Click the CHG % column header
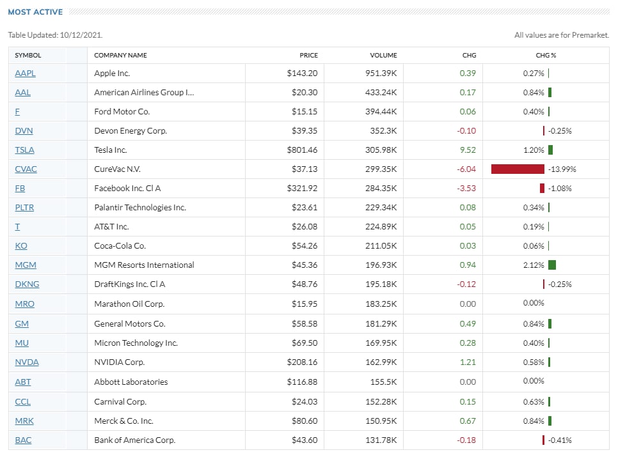Image resolution: width=618 pixels, height=457 pixels. tap(546, 56)
